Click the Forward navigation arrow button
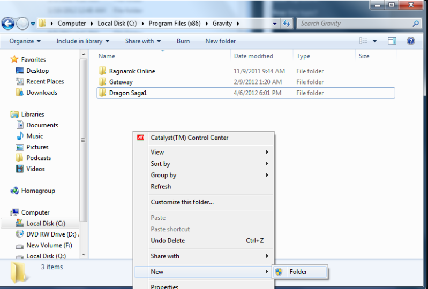428x289 pixels. 22,24
